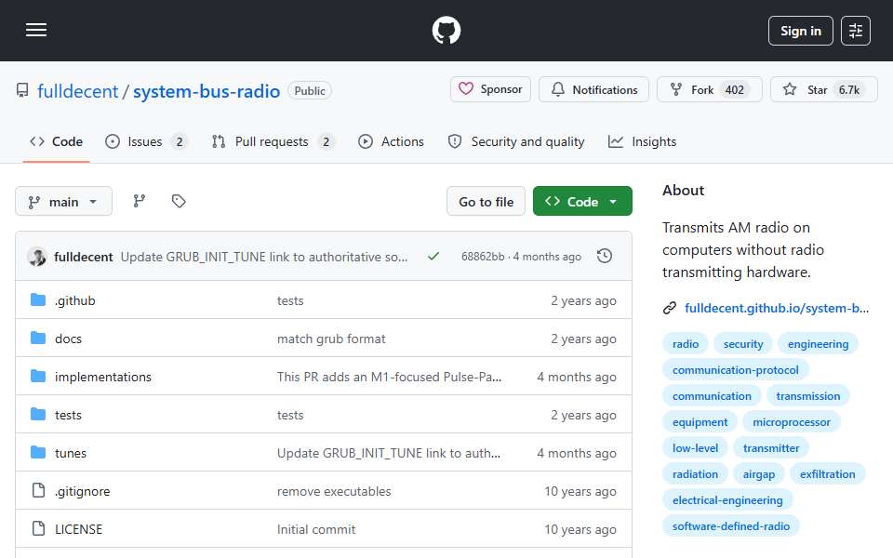
Task: Open 'match grub format' commit message
Action: [331, 339]
